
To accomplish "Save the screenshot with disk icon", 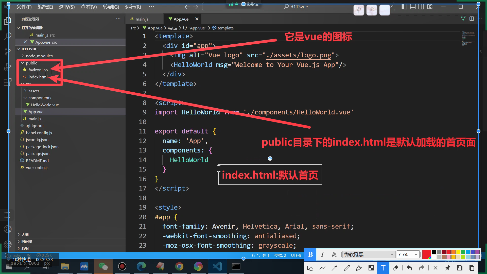I will [460, 268].
